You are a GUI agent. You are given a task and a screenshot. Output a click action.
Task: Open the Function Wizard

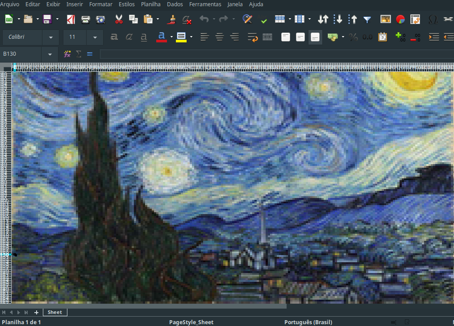point(67,54)
